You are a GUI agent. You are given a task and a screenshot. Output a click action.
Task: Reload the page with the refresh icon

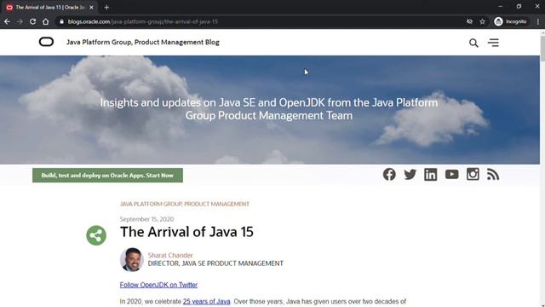[32, 21]
